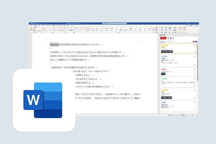Image resolution: width=216 pixels, height=144 pixels.
Task: Switch to the Insert ribbon tab
Action: pyautogui.click(x=39, y=26)
